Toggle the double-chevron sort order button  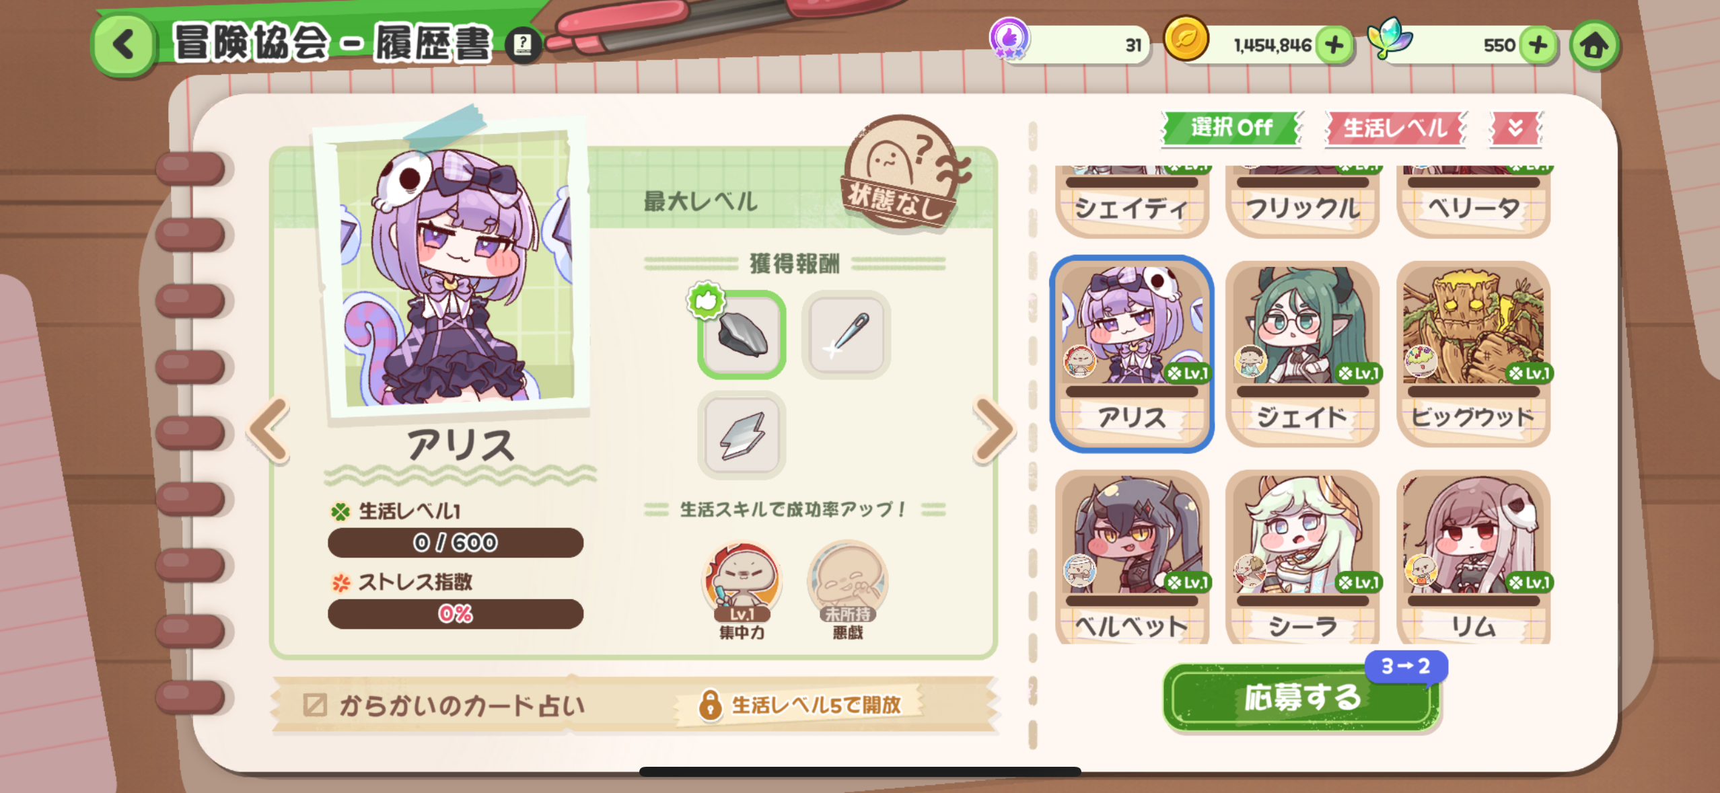coord(1515,128)
